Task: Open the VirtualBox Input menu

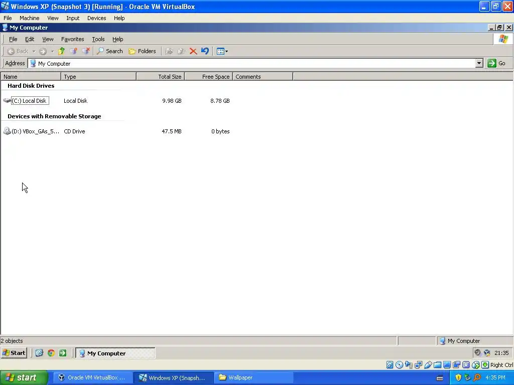Action: click(73, 18)
